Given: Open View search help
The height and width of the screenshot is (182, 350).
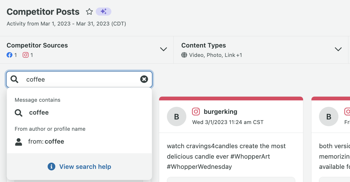Looking at the screenshot, I should pos(85,166).
